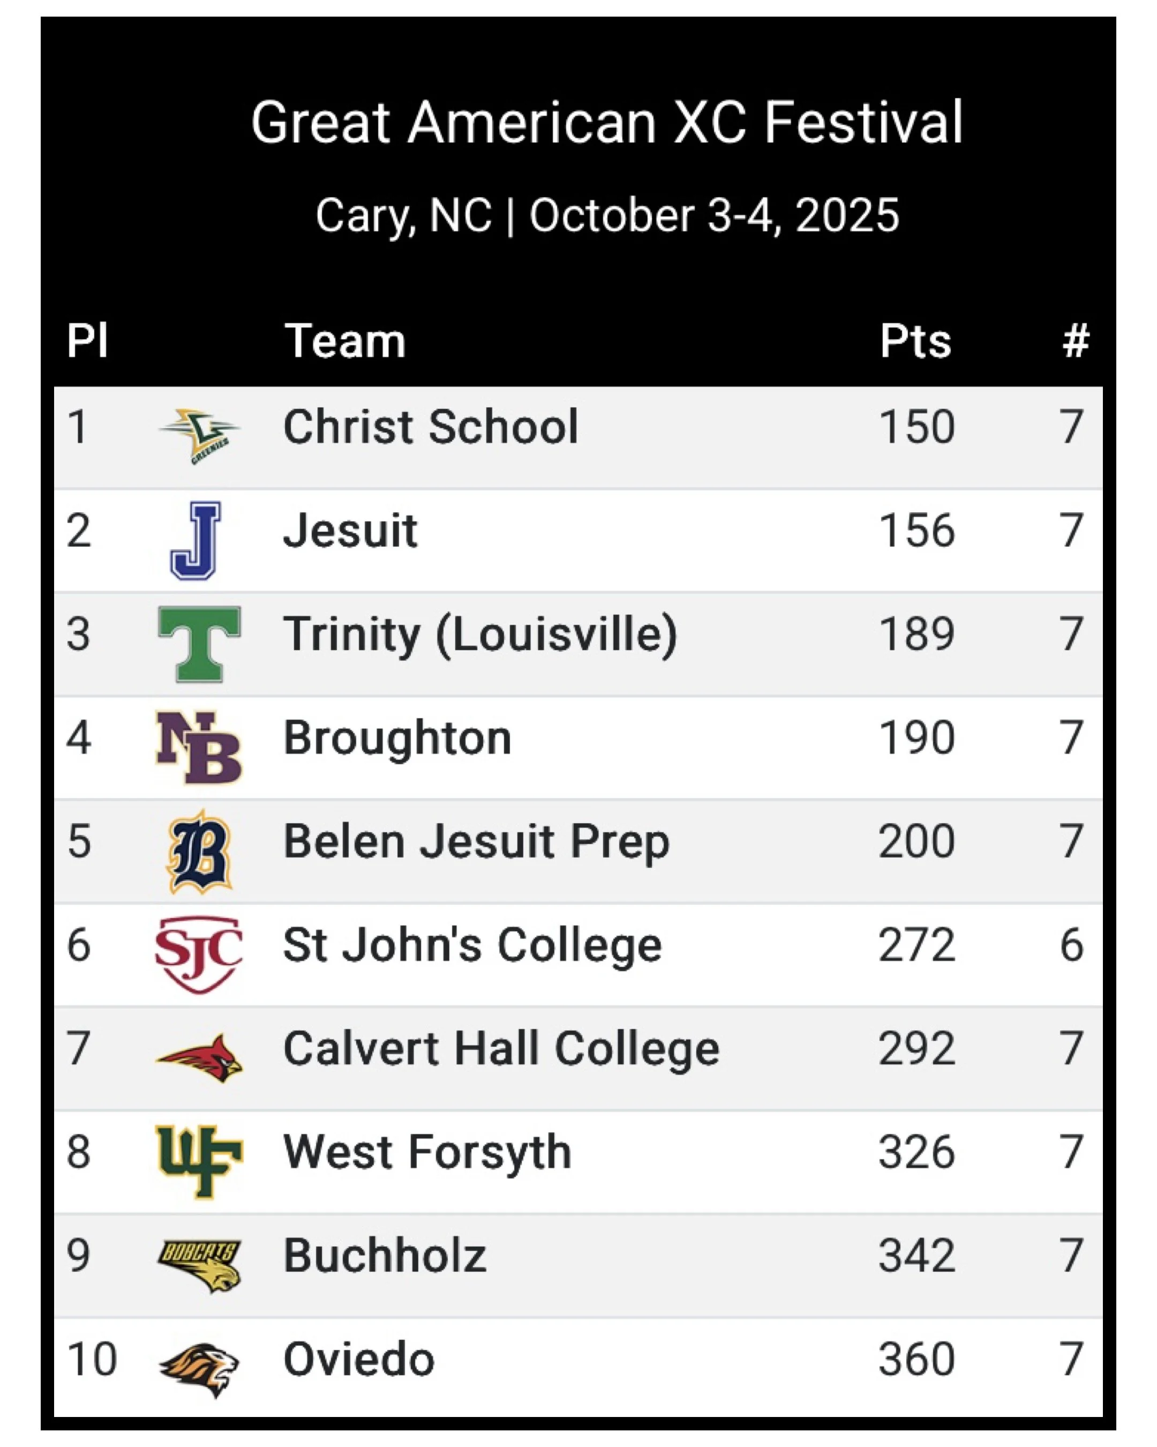Click the West Forsyth 326 points value

916,1152
